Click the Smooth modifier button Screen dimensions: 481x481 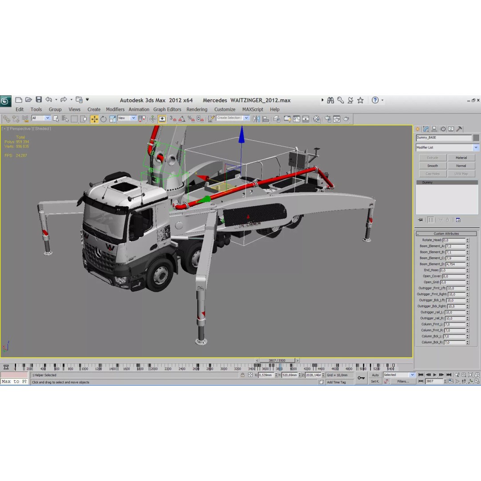coord(432,166)
